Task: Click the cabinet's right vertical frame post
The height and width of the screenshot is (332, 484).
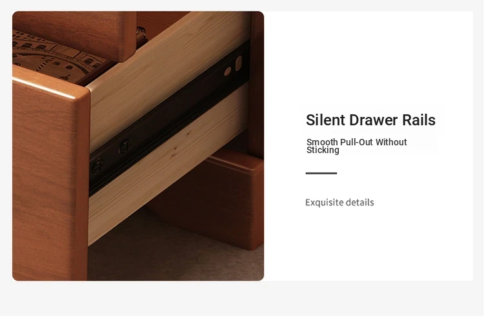Action: 256,83
